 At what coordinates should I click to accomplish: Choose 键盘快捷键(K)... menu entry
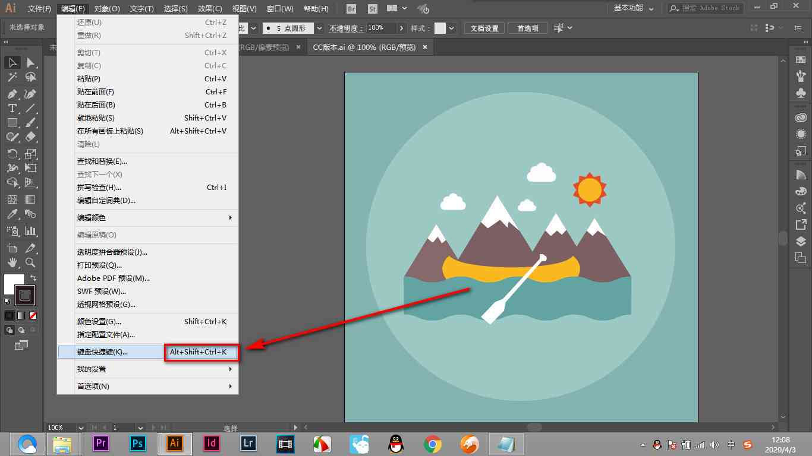pyautogui.click(x=148, y=351)
